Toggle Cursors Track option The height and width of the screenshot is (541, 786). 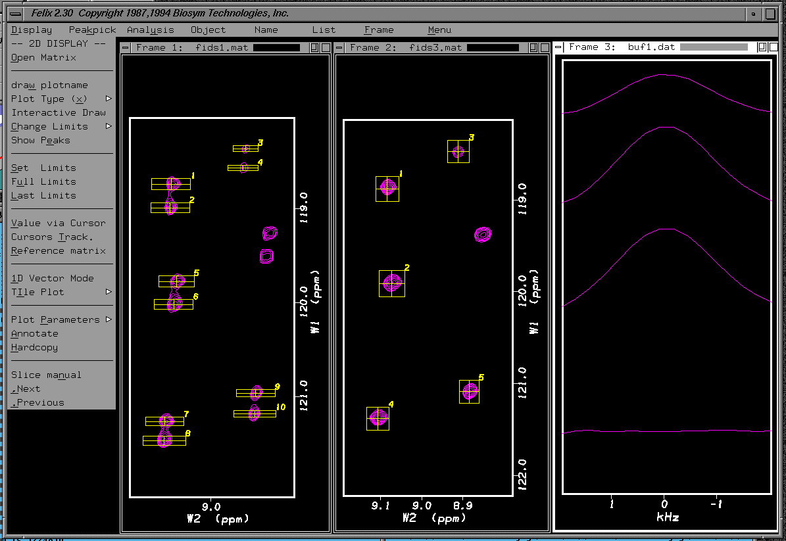point(52,237)
